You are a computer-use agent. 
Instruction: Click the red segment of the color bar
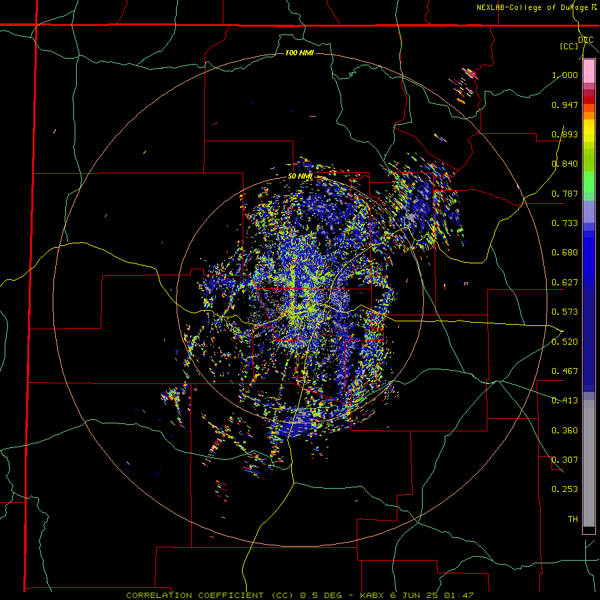tap(589, 100)
